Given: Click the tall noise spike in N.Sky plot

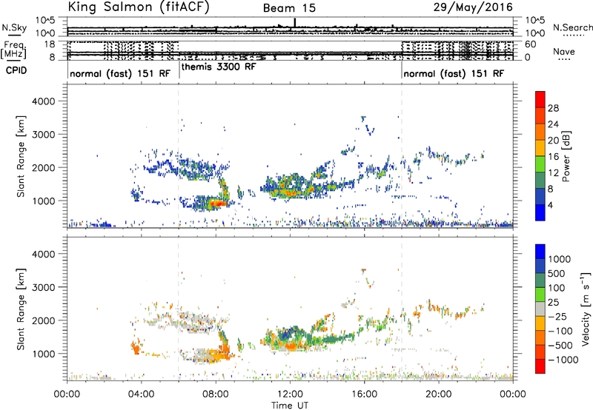Looking at the screenshot, I should tap(295, 22).
